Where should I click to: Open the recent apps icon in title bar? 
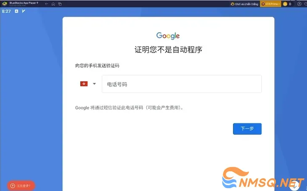(x=60, y=4)
